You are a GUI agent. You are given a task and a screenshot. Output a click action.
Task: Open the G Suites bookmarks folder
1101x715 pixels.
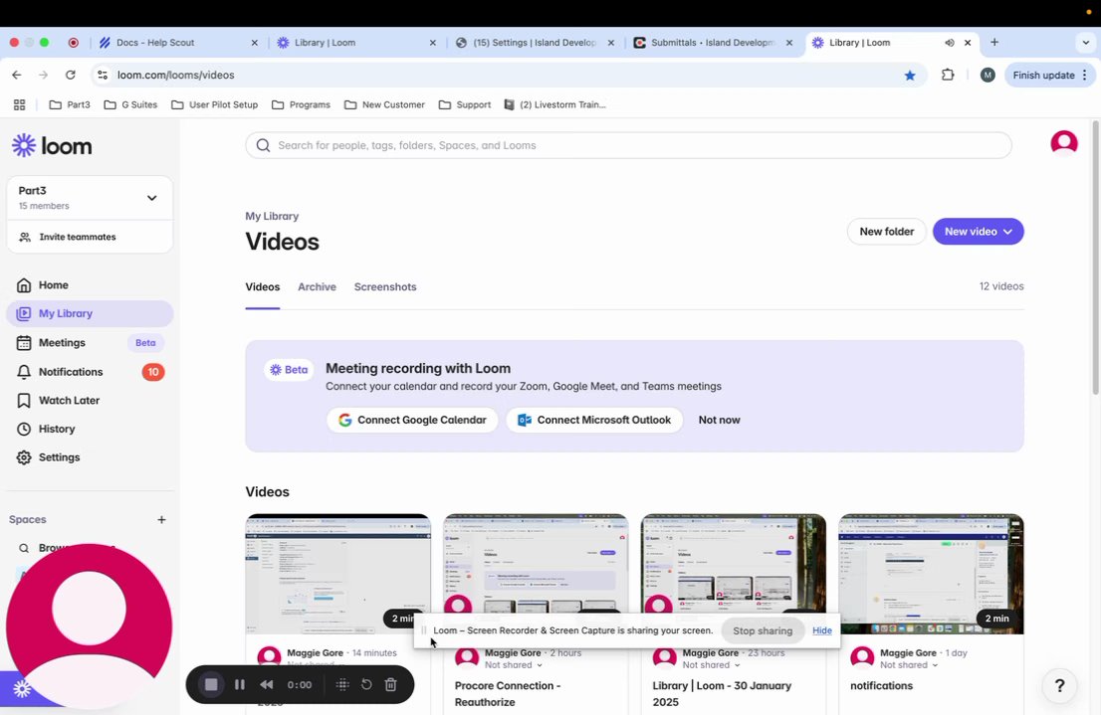tap(130, 104)
